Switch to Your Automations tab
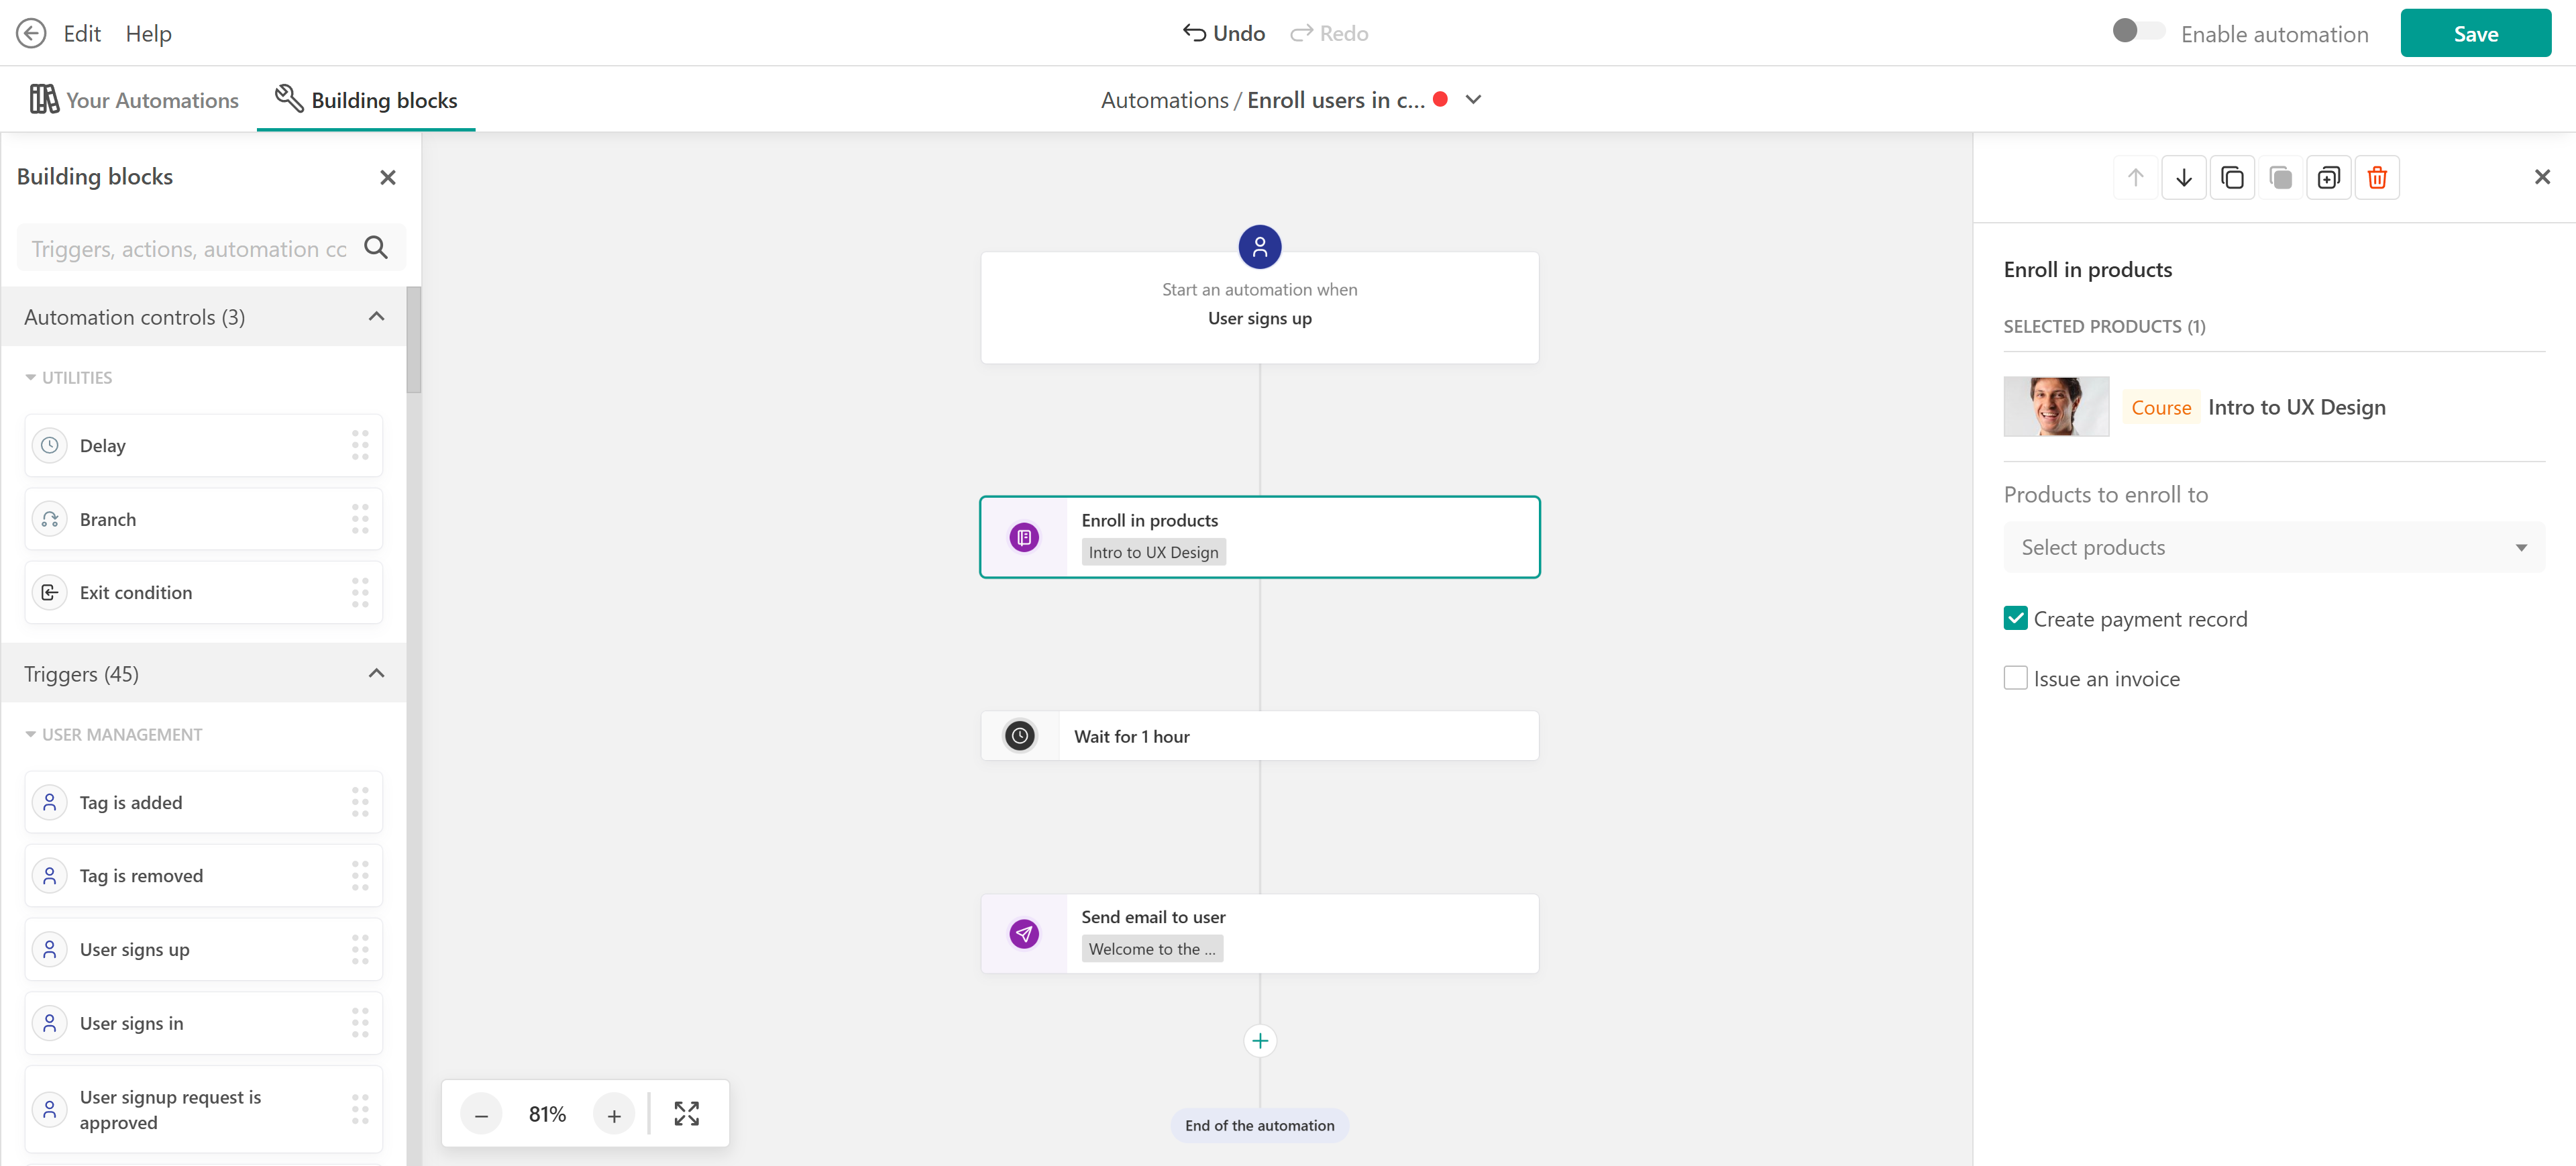Image resolution: width=2576 pixels, height=1166 pixels. (134, 100)
